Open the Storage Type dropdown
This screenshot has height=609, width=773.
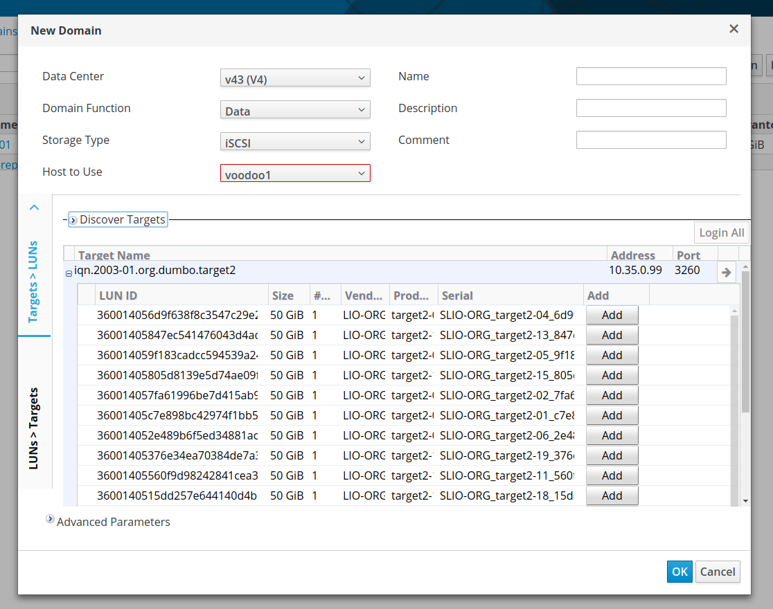click(x=294, y=142)
